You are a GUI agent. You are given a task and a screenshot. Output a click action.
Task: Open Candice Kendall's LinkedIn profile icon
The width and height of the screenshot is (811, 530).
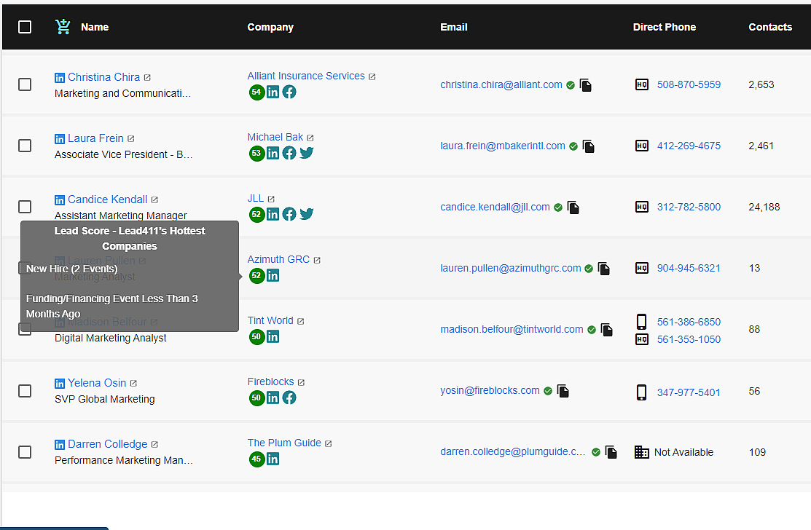tap(60, 200)
